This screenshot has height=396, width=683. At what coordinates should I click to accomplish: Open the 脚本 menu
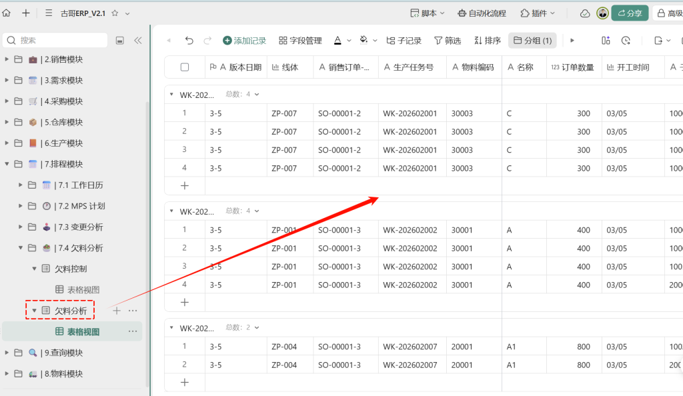(428, 13)
